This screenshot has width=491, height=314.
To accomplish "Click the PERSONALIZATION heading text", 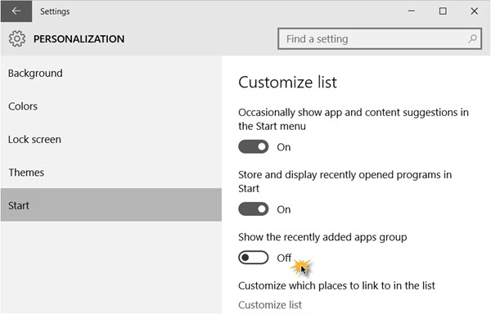I will (x=79, y=39).
